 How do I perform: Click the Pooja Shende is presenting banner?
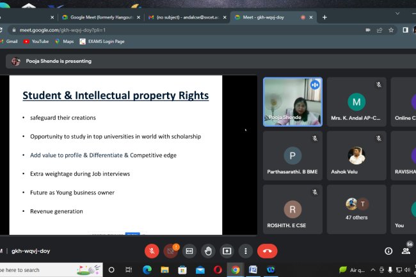tap(211, 61)
